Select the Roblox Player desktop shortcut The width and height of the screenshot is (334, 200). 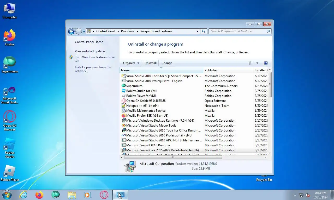[10, 173]
